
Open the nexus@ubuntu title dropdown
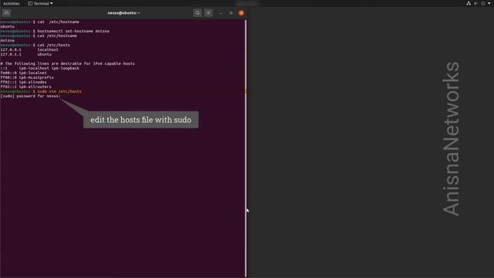(123, 13)
